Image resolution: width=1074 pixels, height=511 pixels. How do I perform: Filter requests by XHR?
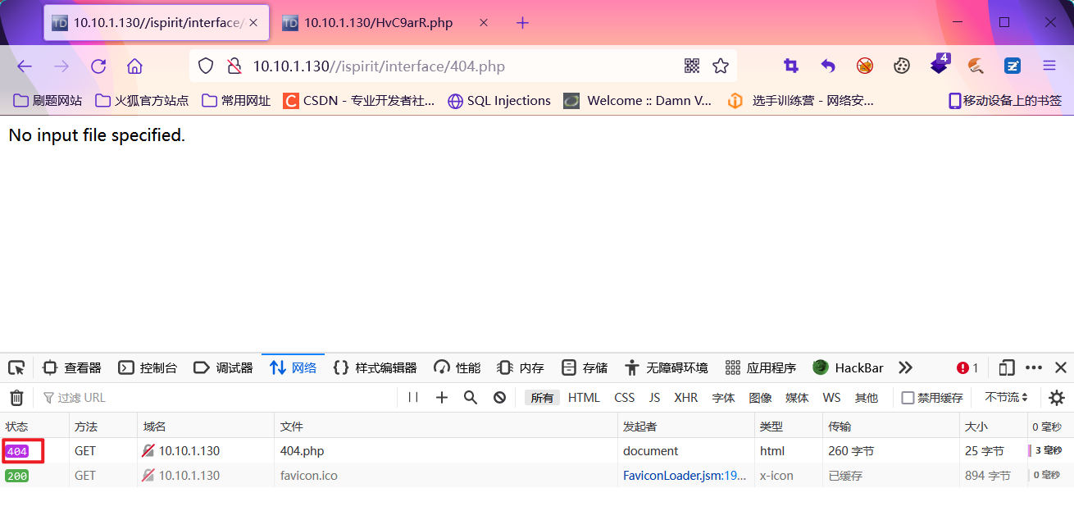[686, 398]
